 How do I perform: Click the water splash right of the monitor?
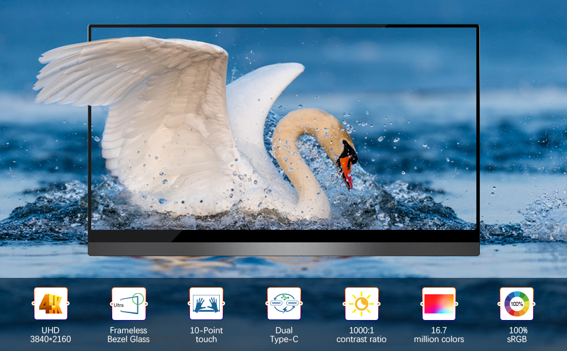tap(538, 216)
